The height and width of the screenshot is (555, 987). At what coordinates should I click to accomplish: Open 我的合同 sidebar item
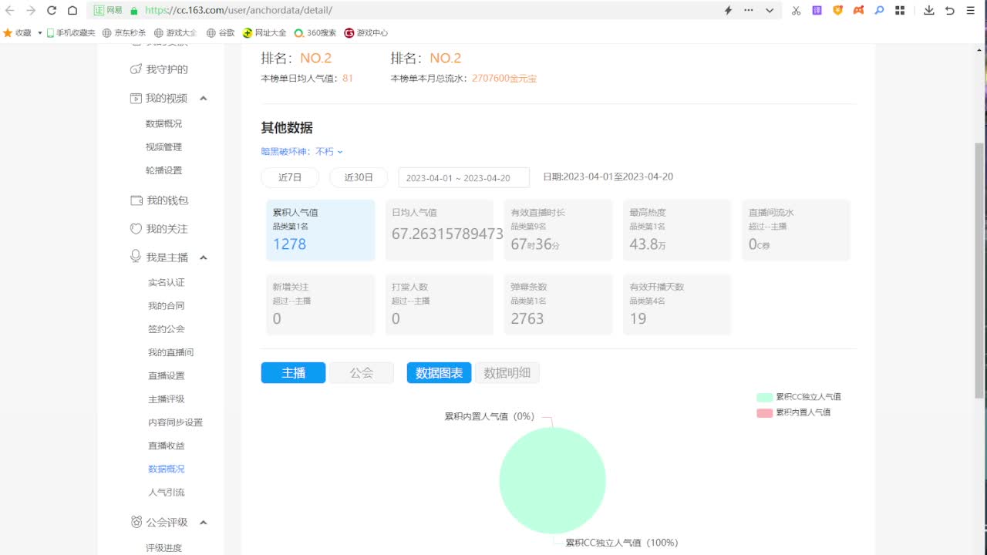167,306
